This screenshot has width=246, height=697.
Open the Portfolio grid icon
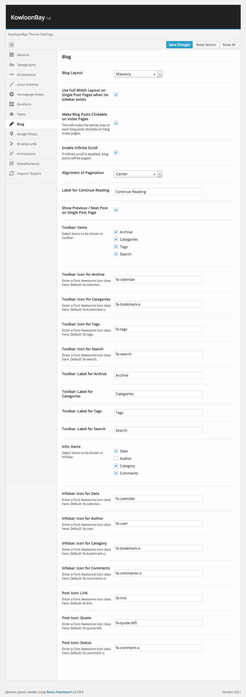pyautogui.click(x=12, y=104)
